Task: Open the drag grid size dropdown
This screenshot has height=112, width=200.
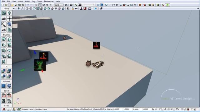Action: 162,109
